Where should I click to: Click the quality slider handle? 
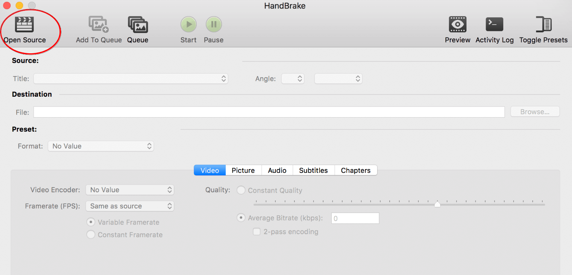tap(437, 204)
